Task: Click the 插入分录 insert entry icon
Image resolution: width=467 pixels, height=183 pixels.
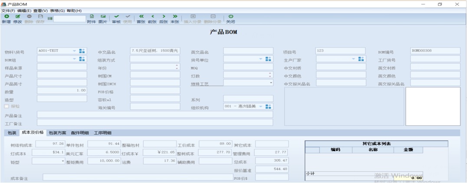Action: (193, 16)
